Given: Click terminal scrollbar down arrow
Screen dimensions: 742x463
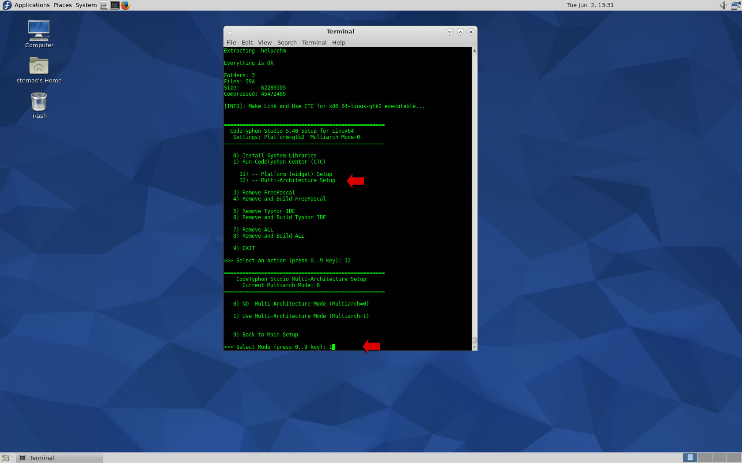Looking at the screenshot, I should (x=474, y=347).
